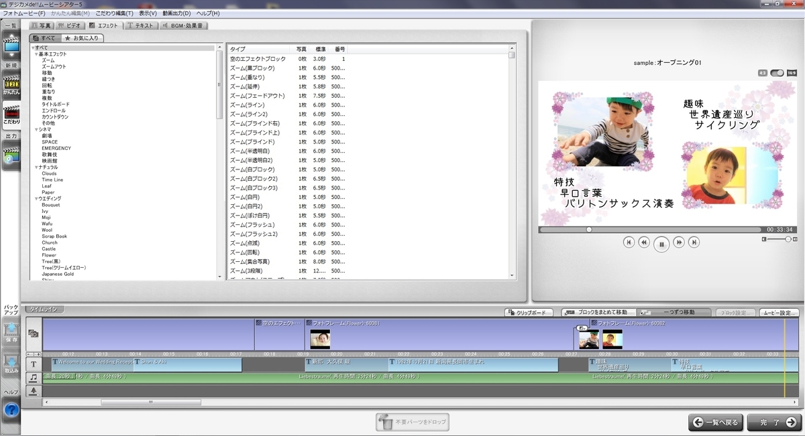Select green-hat boy thumbnail in timeline
The width and height of the screenshot is (805, 436).
589,340
